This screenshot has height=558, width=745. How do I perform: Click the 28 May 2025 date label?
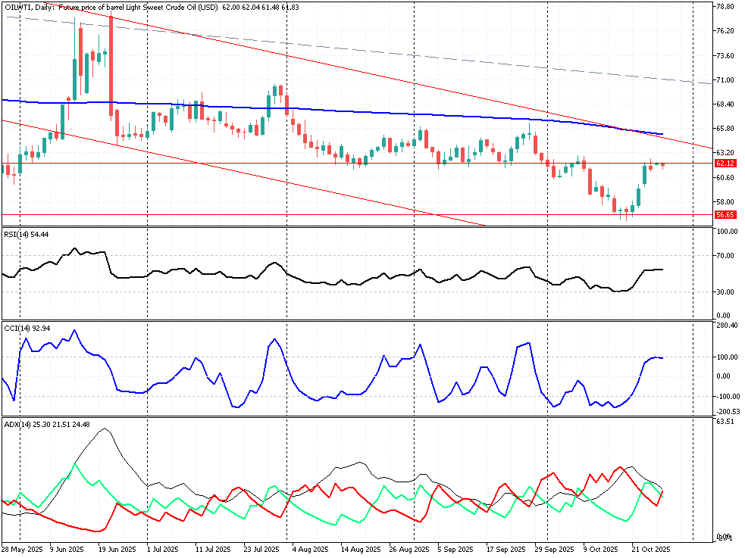point(21,549)
